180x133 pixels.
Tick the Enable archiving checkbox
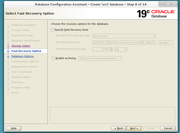[x=53, y=58]
